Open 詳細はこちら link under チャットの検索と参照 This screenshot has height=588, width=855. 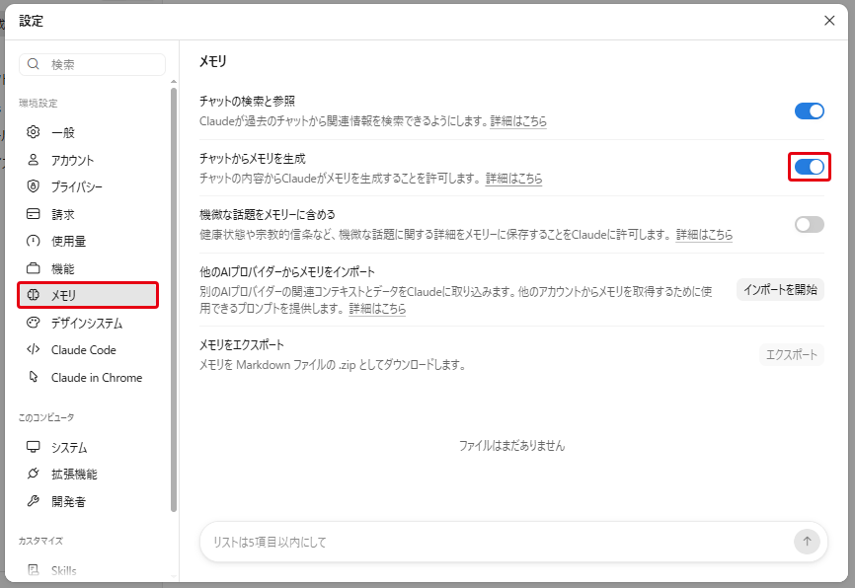518,121
